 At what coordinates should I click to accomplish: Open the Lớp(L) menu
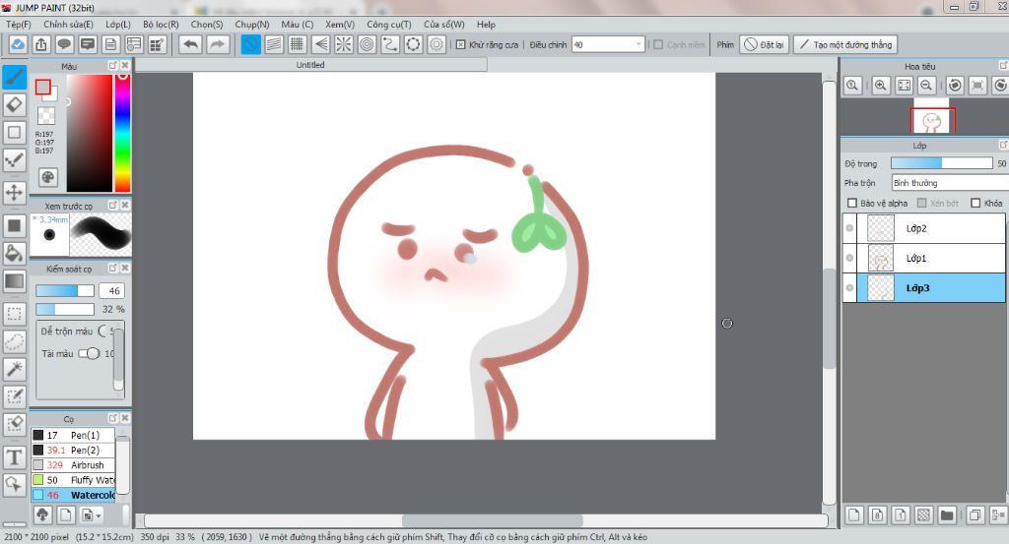tap(118, 25)
